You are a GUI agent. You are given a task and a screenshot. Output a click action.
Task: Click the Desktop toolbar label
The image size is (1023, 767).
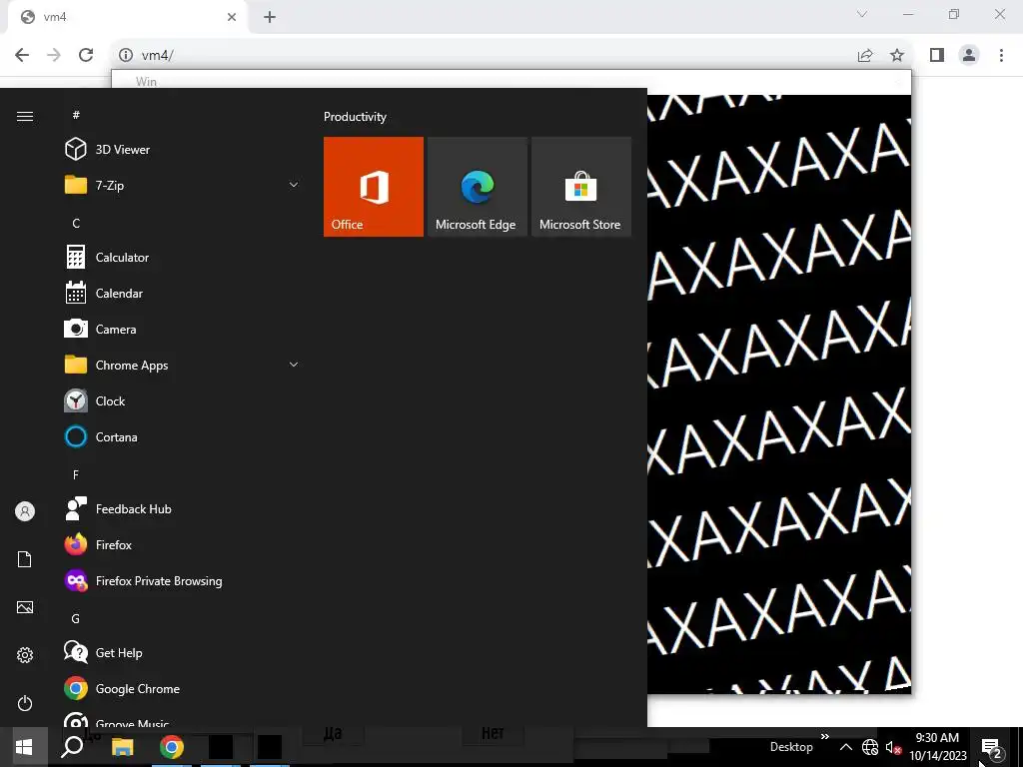tap(791, 747)
